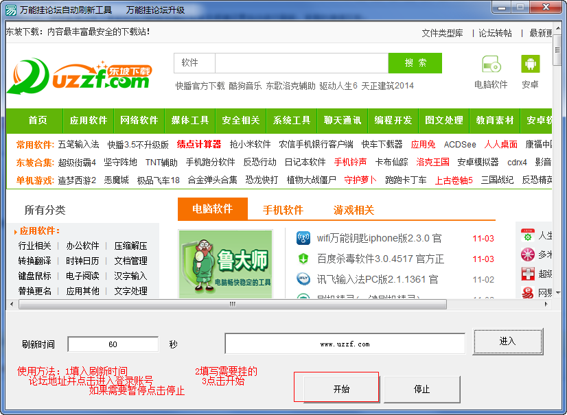567x415 pixels.
Task: Open the 植物大战僵尸 game link
Action: click(312, 180)
